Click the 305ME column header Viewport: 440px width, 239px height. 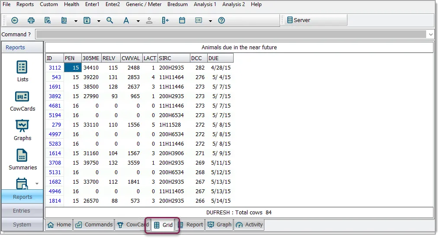tap(91, 58)
